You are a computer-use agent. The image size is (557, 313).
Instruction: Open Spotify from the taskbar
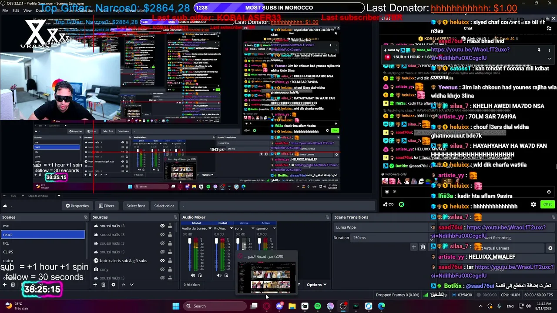click(x=318, y=306)
